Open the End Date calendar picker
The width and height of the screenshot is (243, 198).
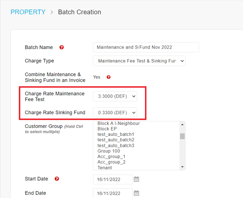[136, 193]
